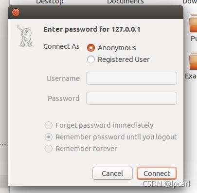Click the keys icon in the dialog
The width and height of the screenshot is (197, 193).
coord(25,36)
